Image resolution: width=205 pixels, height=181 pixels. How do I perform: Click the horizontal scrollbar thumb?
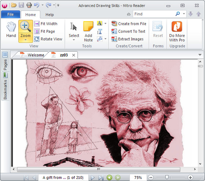99,169
